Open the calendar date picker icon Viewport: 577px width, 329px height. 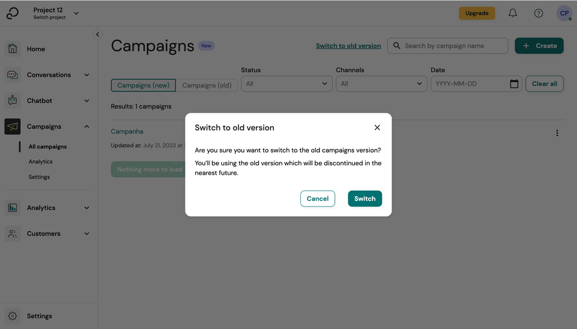click(x=514, y=84)
